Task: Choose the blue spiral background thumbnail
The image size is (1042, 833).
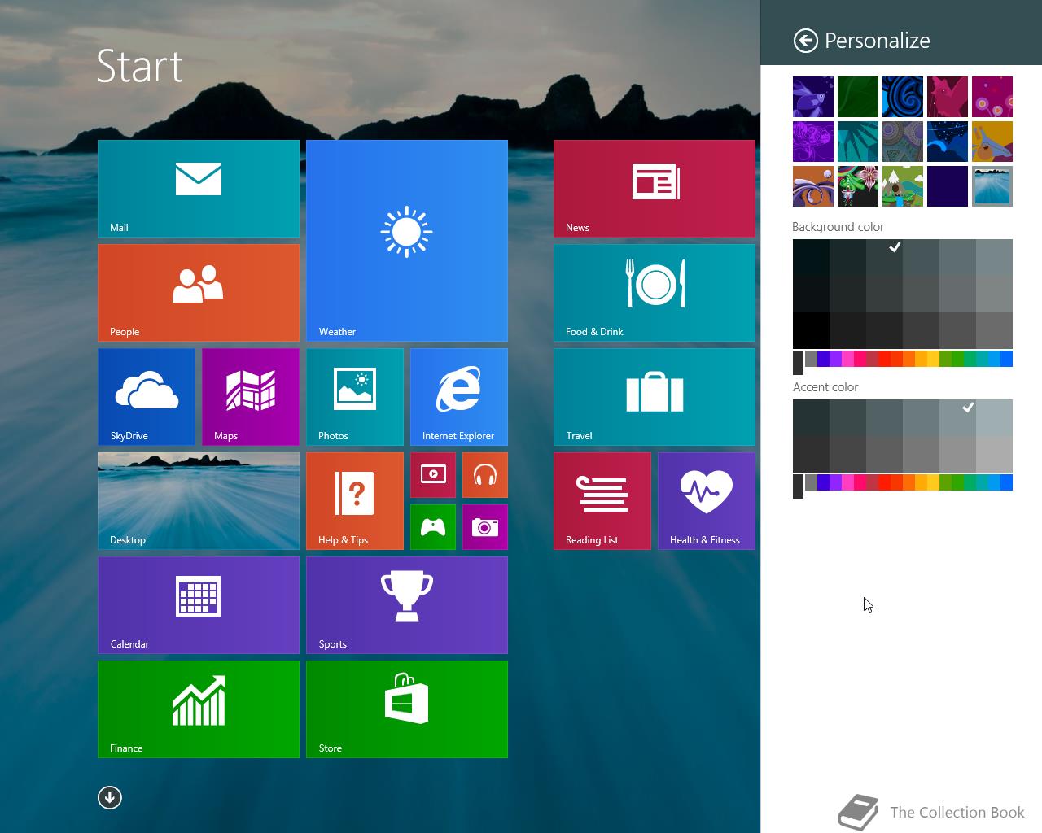Action: (x=903, y=97)
